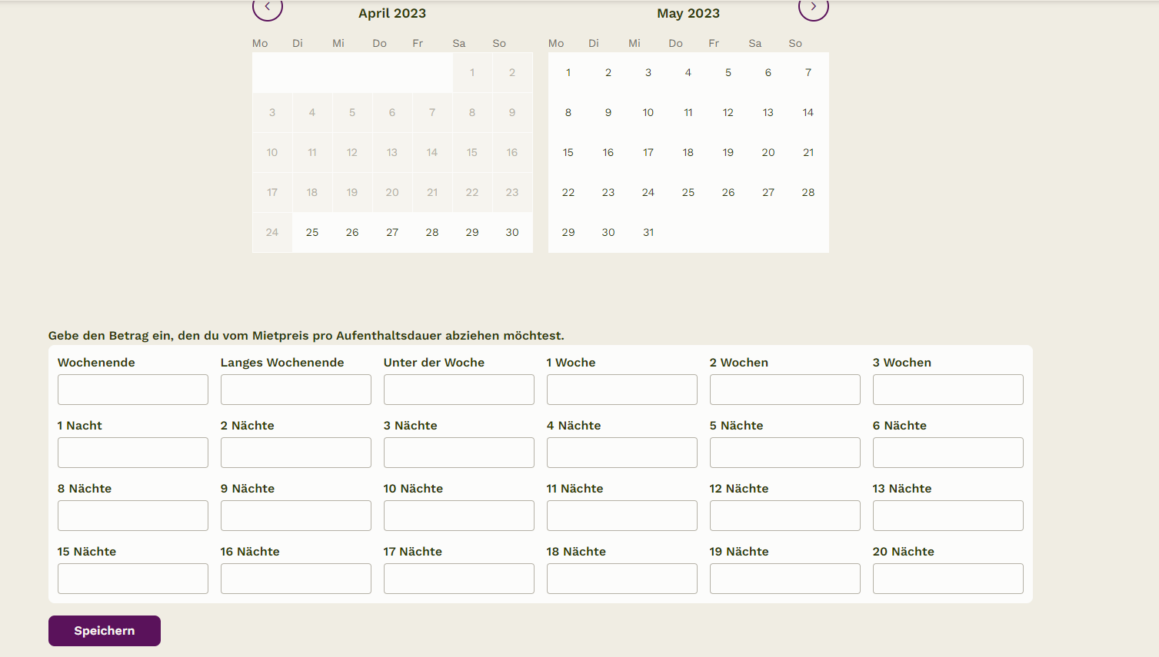Pick April 28 in the April calendar
The image size is (1159, 657).
pyautogui.click(x=432, y=232)
